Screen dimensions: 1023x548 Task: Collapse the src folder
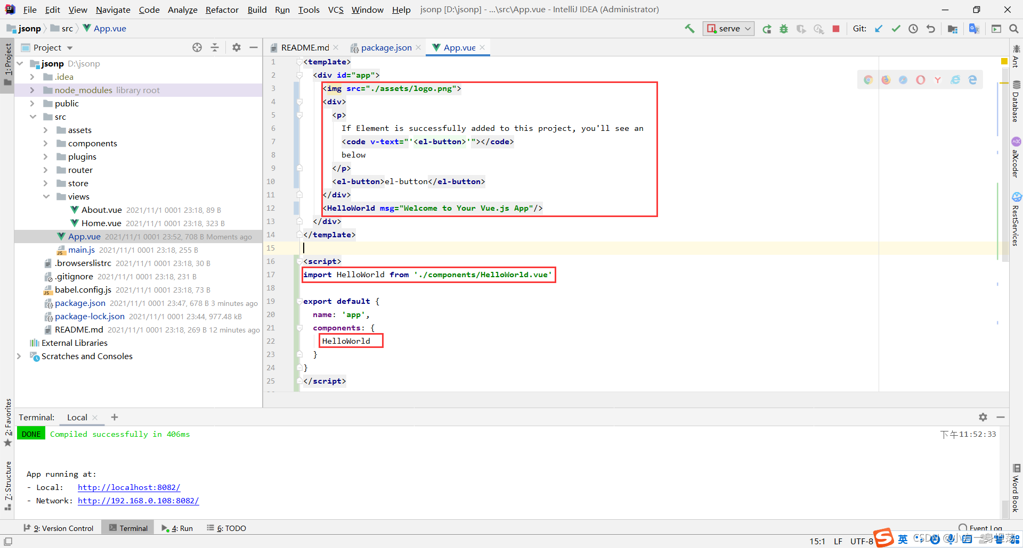33,117
